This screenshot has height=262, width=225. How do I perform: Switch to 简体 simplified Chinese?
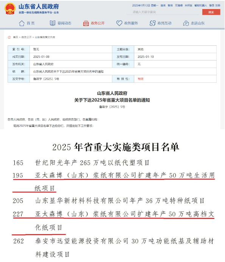pyautogui.click(x=163, y=5)
